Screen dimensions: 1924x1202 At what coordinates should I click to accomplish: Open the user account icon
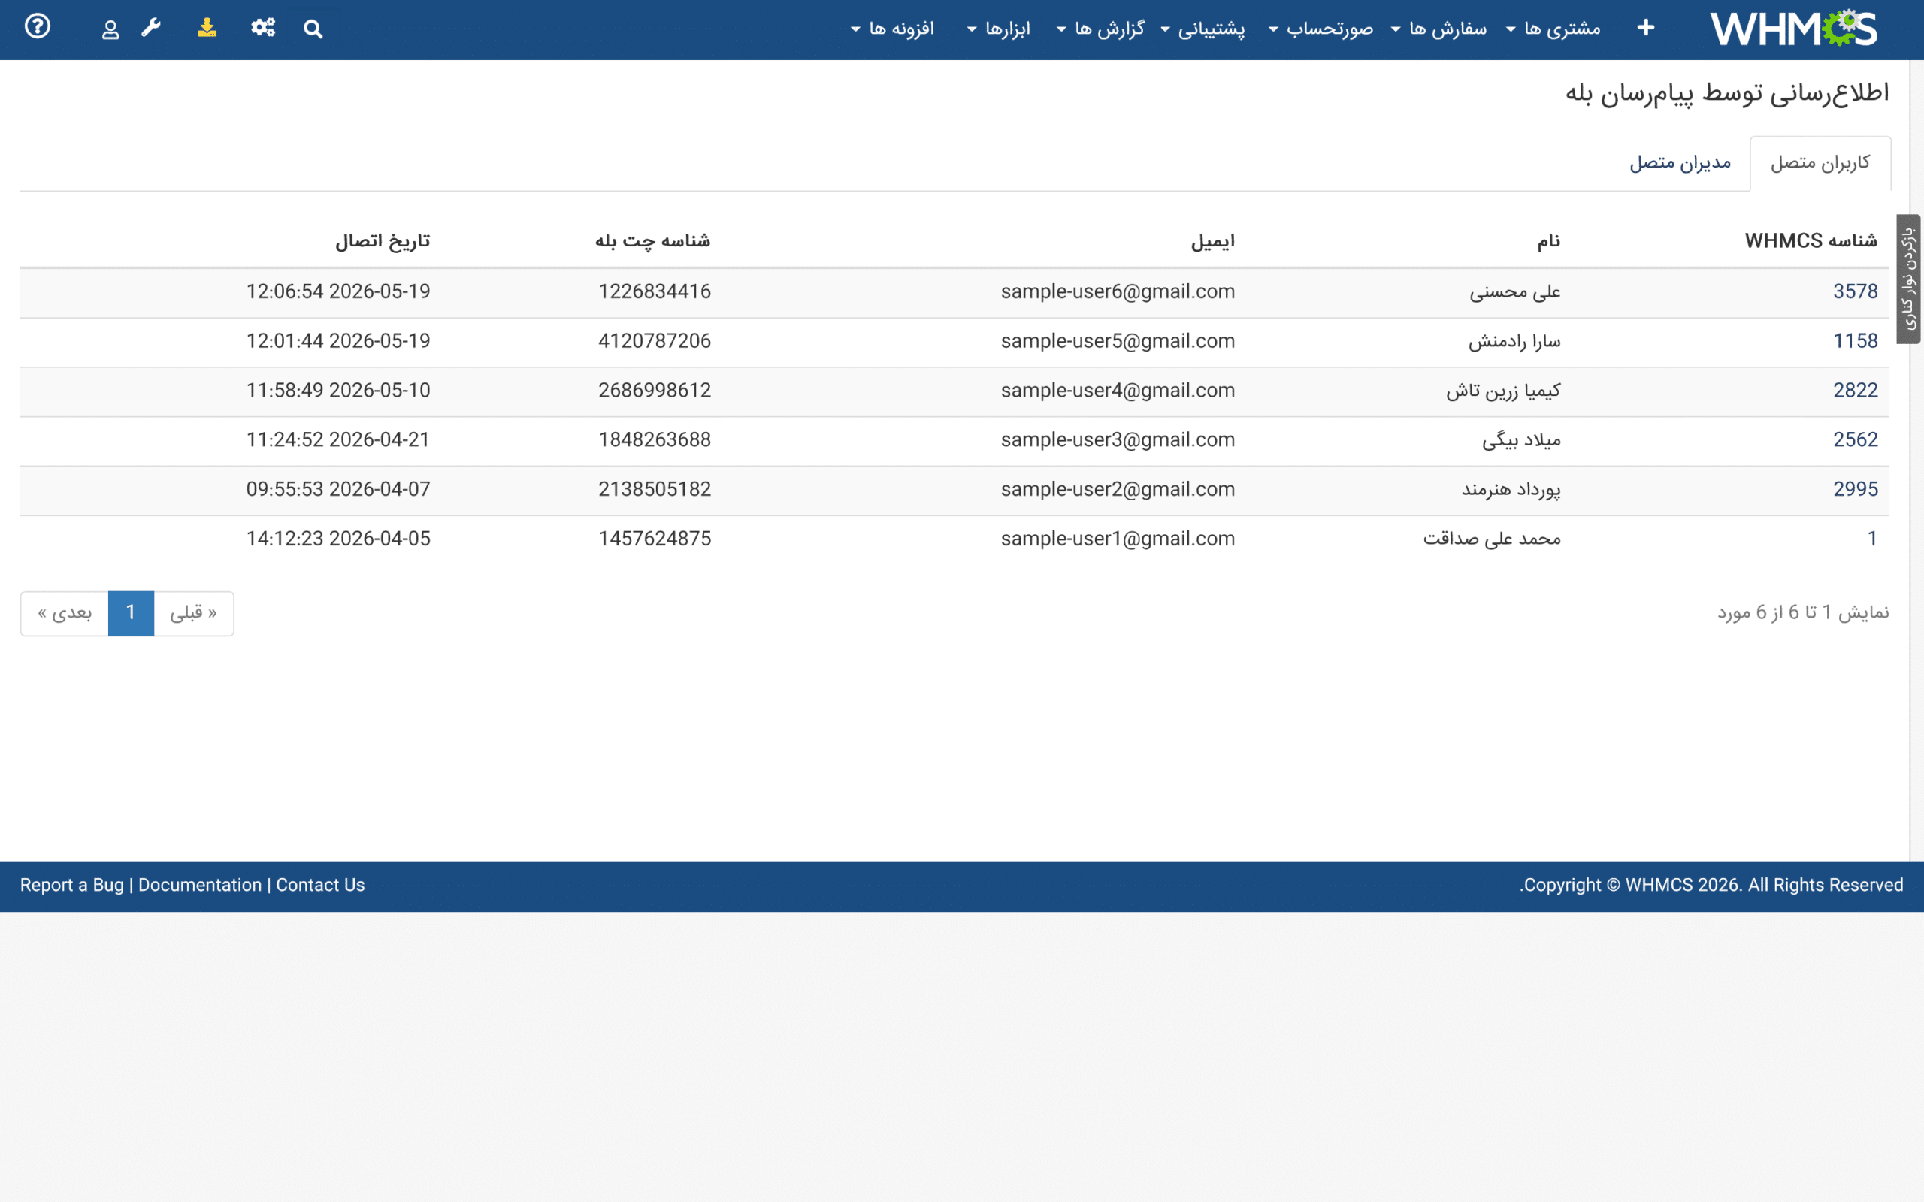[110, 29]
